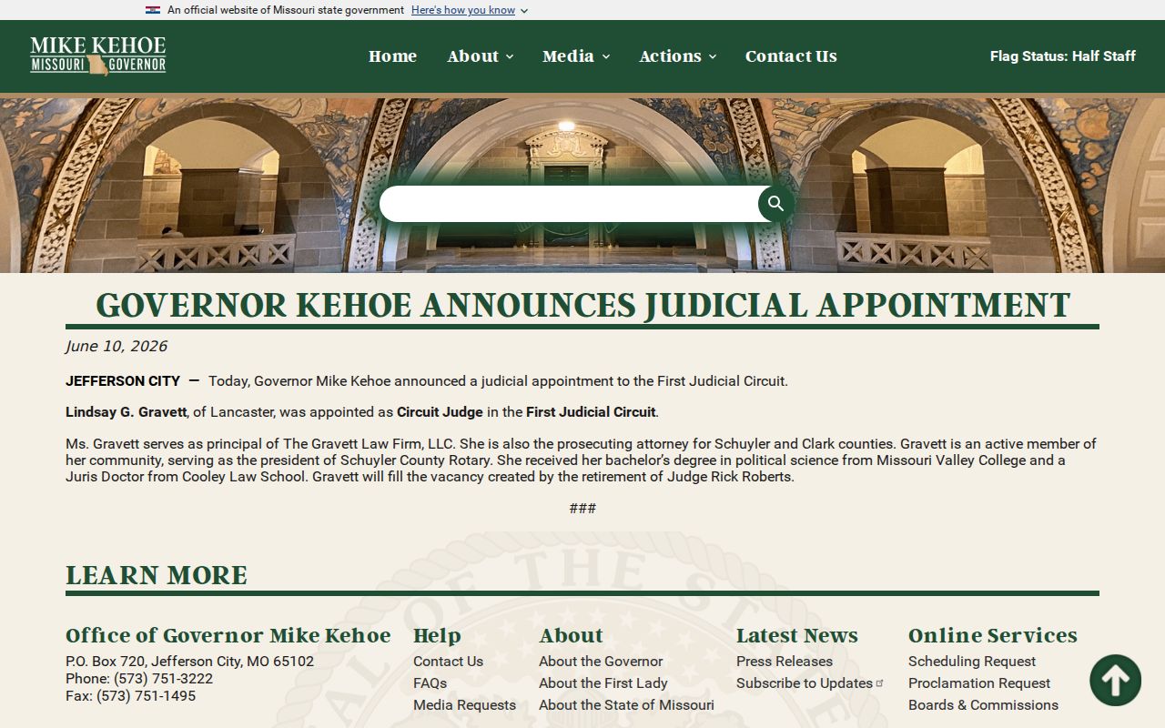
Task: Go to the Home menu item
Action: (x=392, y=56)
